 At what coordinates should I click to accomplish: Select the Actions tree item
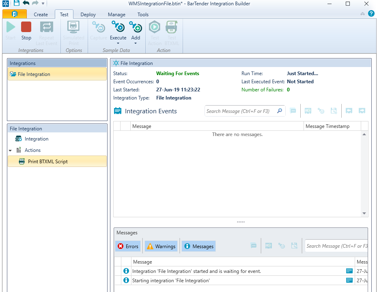32,150
